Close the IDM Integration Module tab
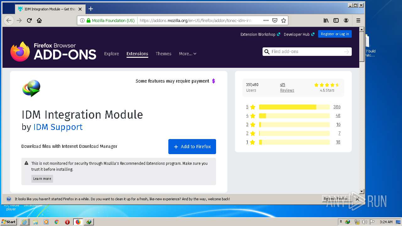 [x=80, y=9]
